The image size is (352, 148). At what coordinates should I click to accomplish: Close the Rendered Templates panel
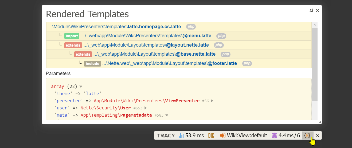point(317,10)
